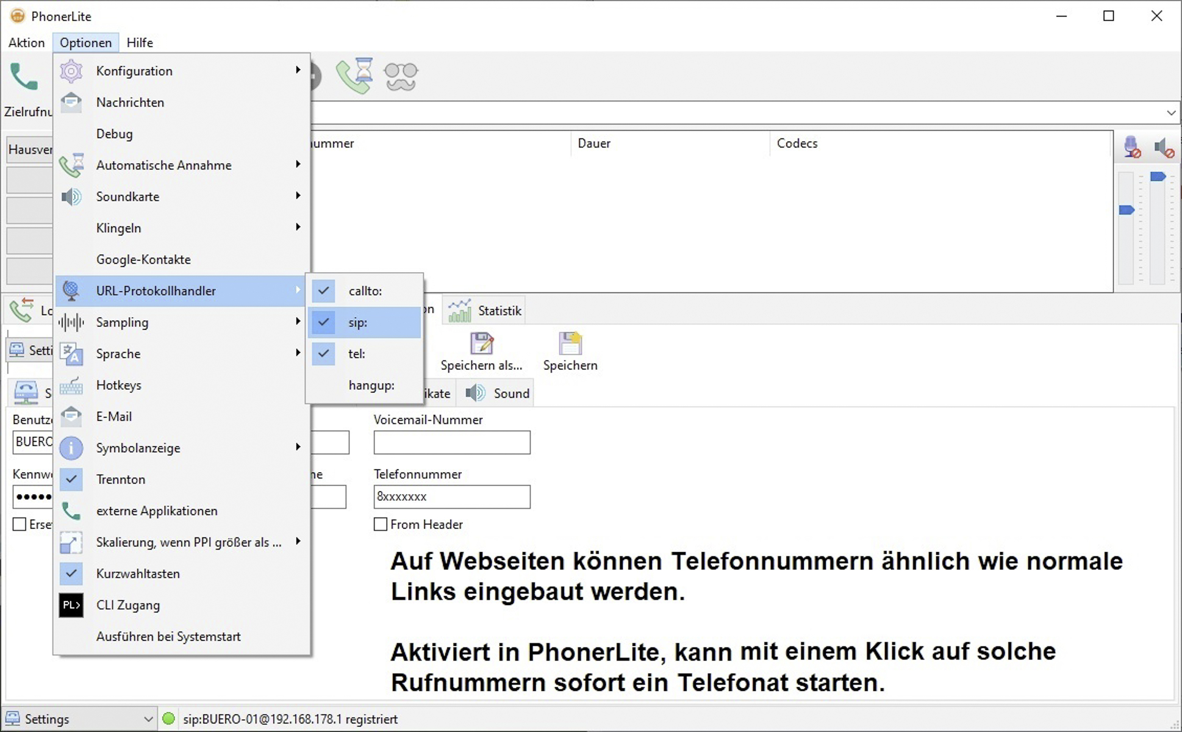Toggle the sip: protocol handler
The width and height of the screenshot is (1182, 732).
click(x=364, y=322)
